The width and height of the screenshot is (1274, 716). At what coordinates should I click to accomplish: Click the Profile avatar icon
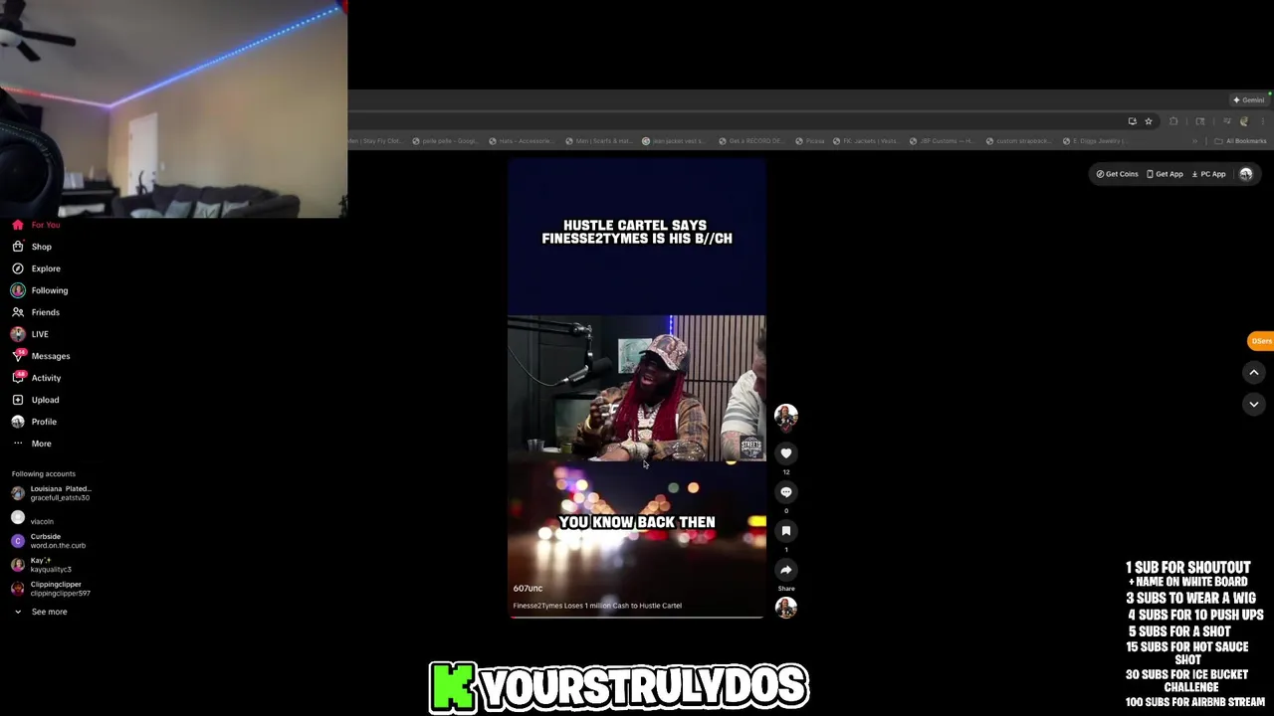pos(18,422)
